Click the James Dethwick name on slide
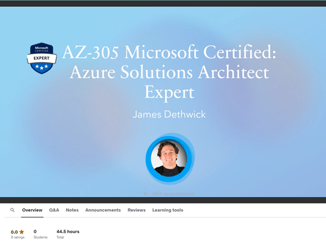The height and width of the screenshot is (244, 326). tap(169, 114)
